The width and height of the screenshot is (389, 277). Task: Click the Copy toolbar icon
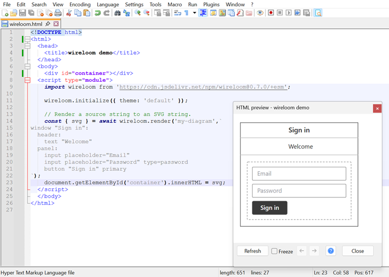tap(78, 13)
